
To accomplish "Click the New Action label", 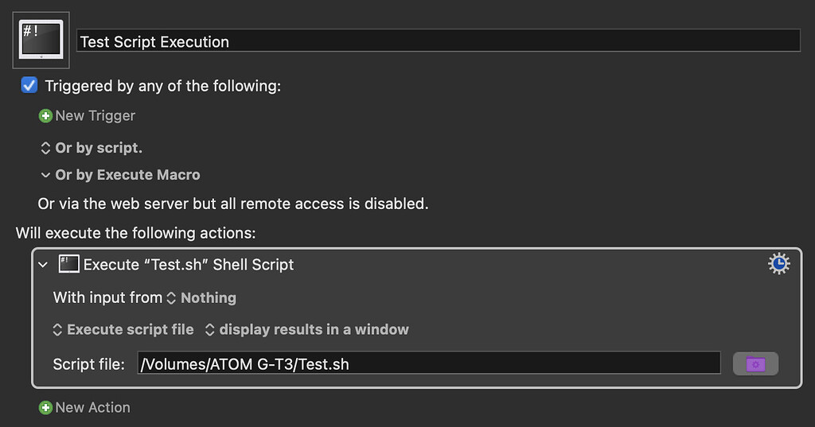I will 92,408.
